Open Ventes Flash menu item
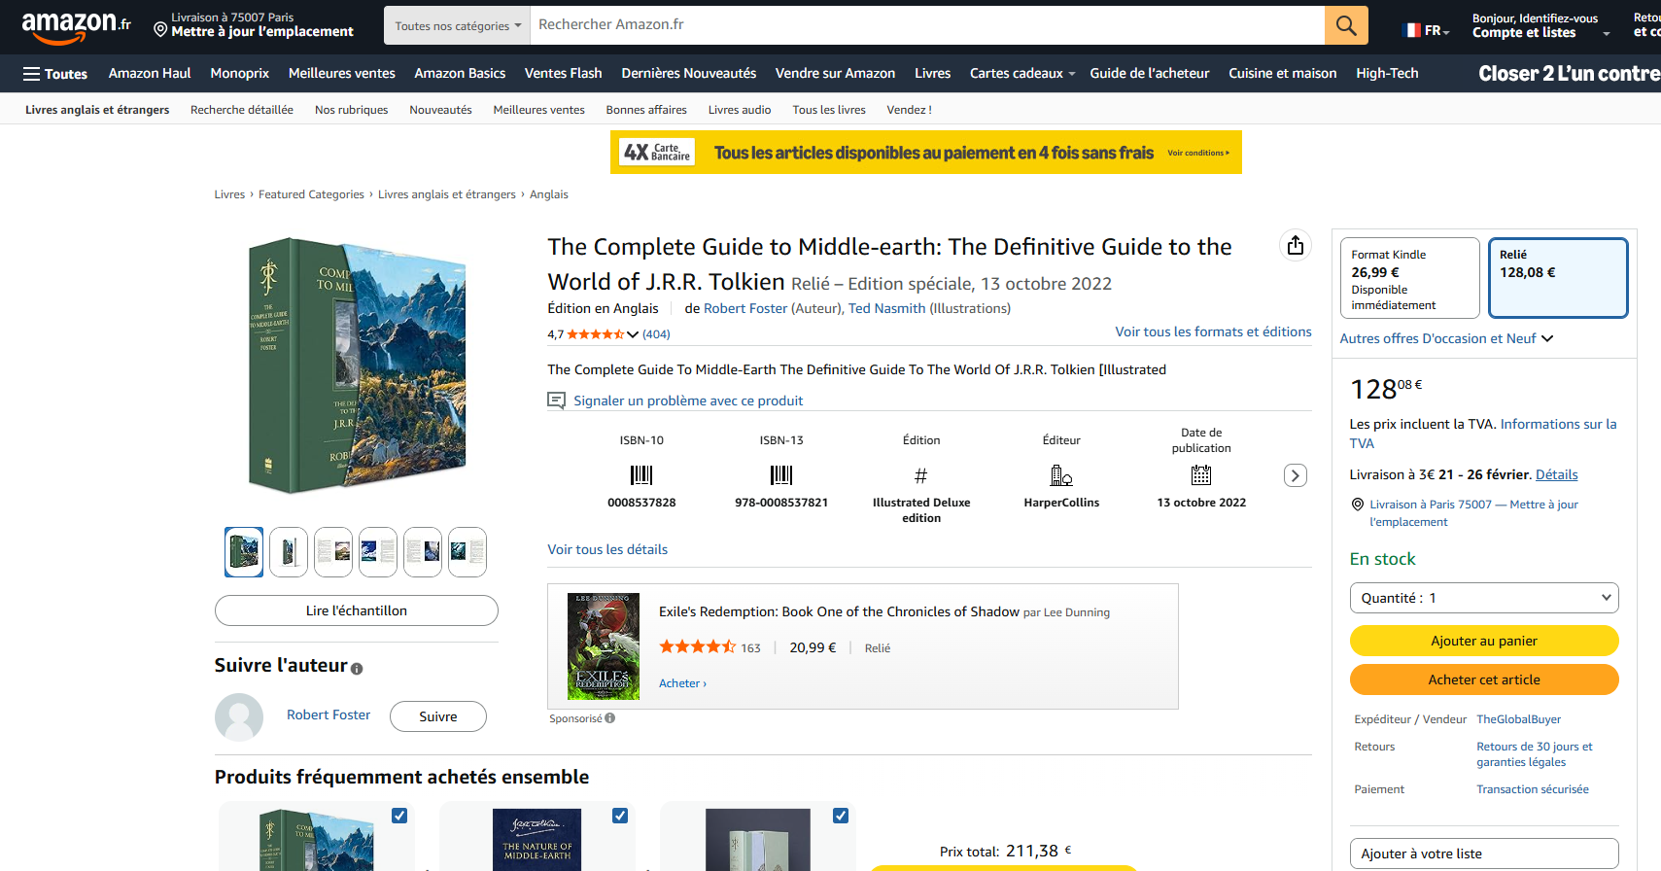The width and height of the screenshot is (1661, 871). [564, 73]
